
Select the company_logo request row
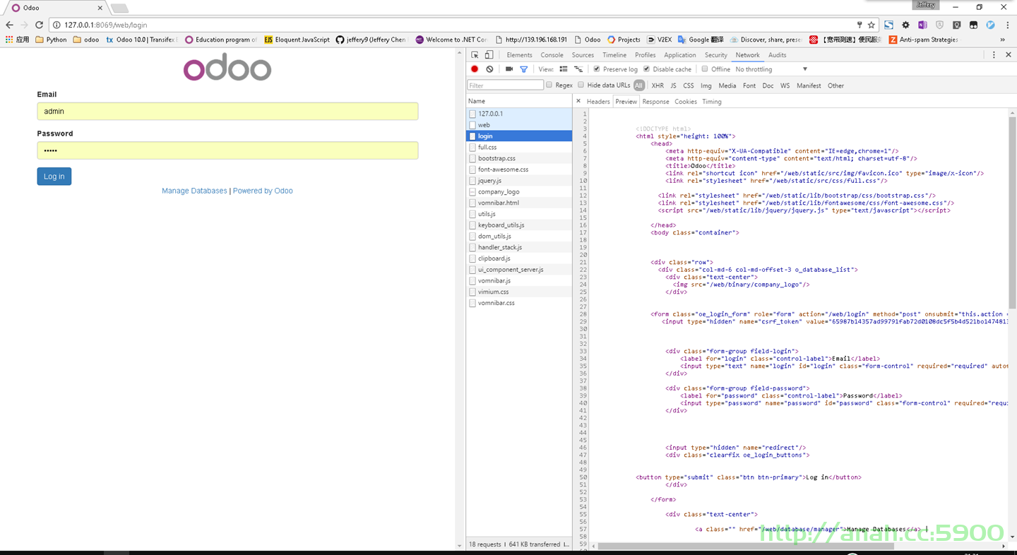tap(519, 192)
